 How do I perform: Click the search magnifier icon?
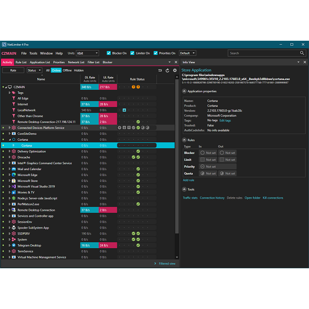coord(302,53)
